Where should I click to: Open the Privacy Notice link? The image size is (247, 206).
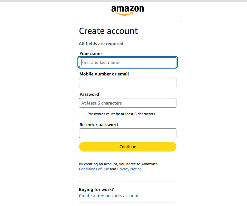129,169
